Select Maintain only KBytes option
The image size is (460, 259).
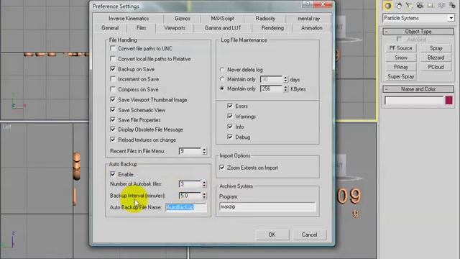click(x=222, y=88)
